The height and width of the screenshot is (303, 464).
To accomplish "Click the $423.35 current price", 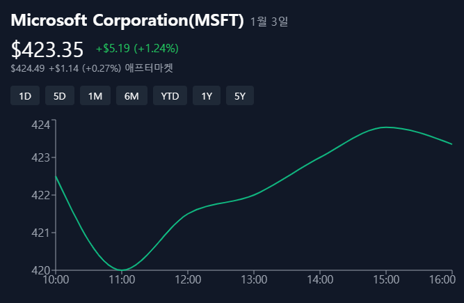I will pos(47,49).
